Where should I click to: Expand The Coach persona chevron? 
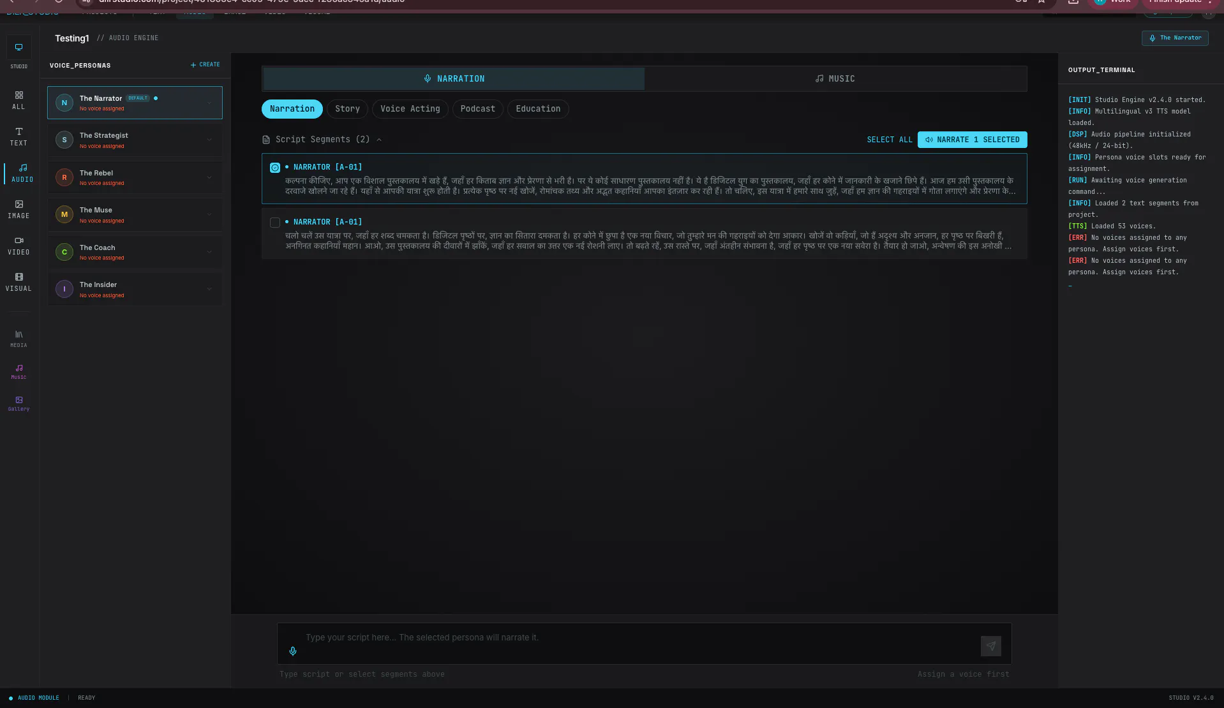coord(209,252)
